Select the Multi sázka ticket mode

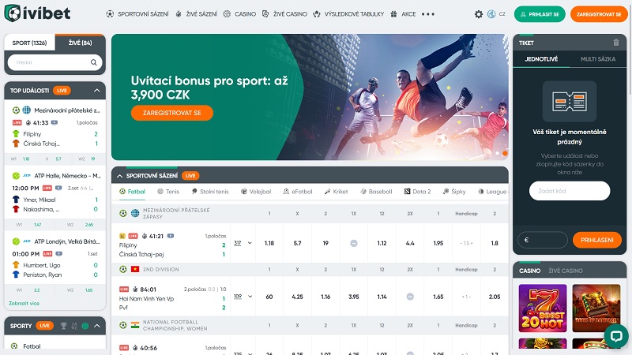click(x=598, y=58)
